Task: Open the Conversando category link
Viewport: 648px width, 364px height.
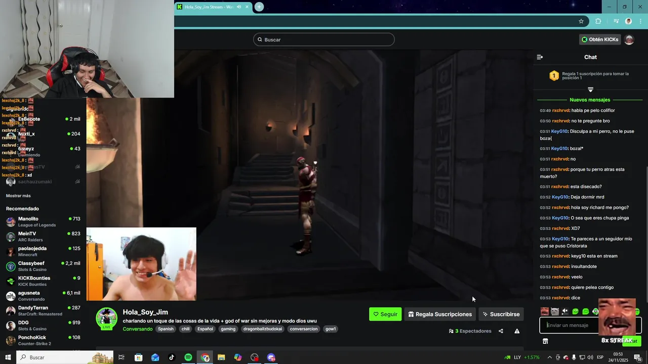Action: (x=137, y=329)
